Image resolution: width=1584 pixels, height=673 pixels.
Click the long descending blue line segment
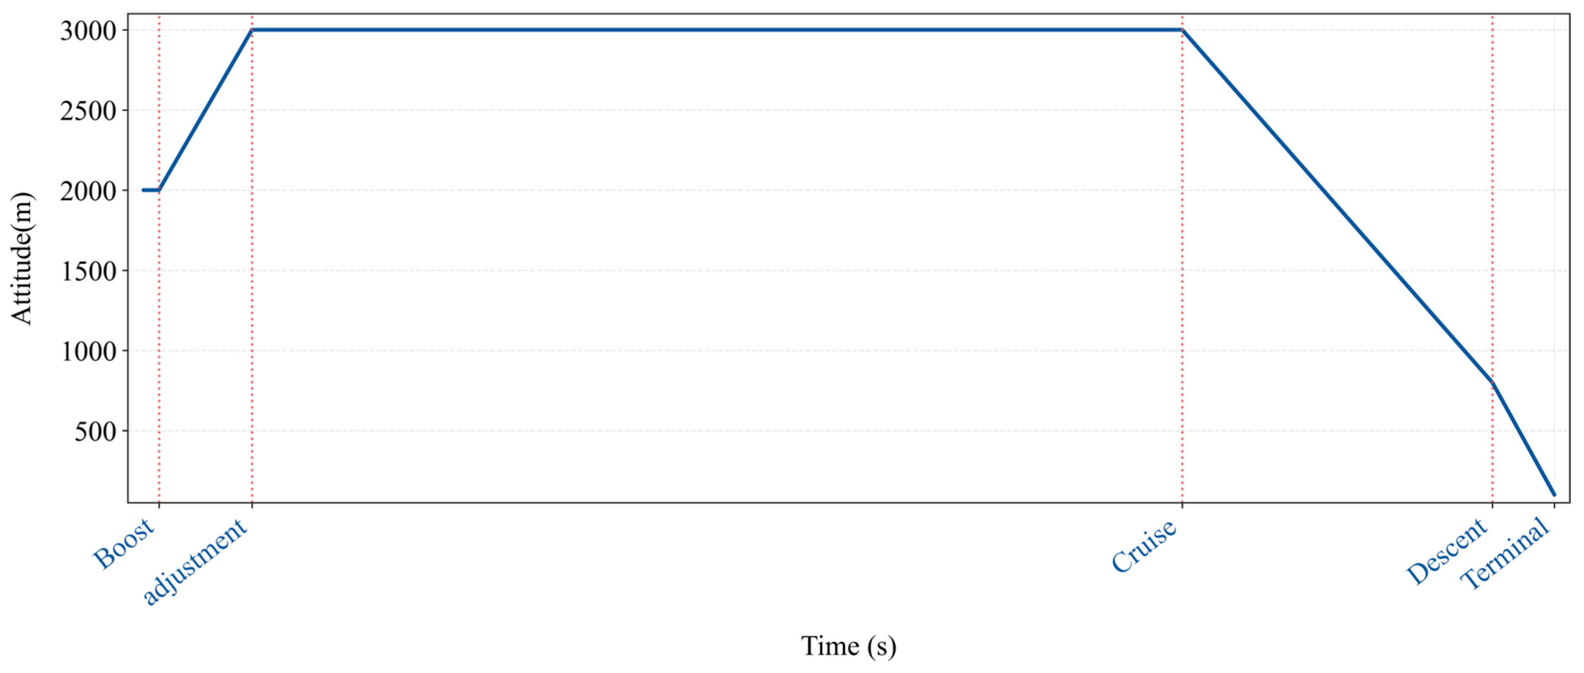1337,206
